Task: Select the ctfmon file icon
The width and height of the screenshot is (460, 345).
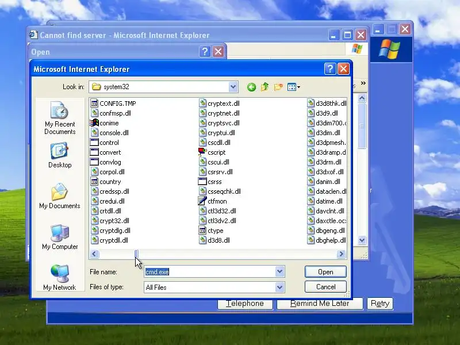Action: pos(202,201)
